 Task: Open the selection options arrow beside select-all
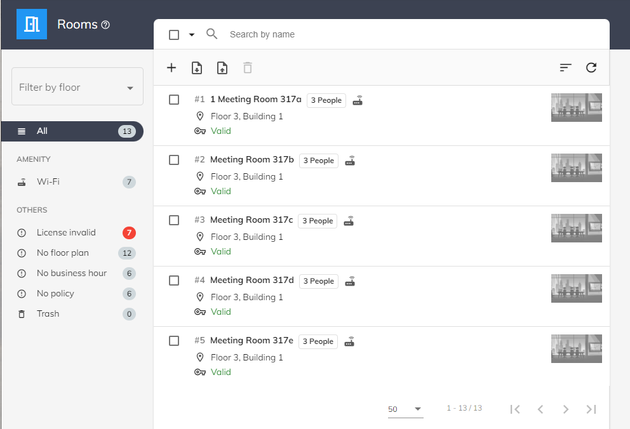click(x=192, y=35)
